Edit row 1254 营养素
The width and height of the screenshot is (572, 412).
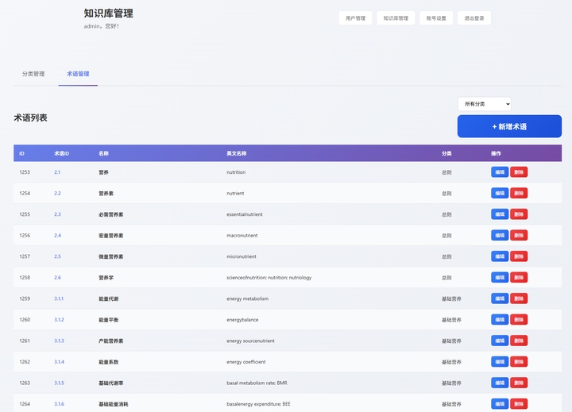pyautogui.click(x=500, y=193)
